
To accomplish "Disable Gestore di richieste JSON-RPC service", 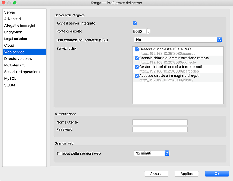I will pyautogui.click(x=136, y=49).
